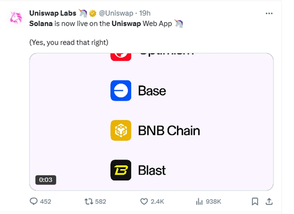This screenshot has width=294, height=214.
Task: Open the tweet's more options menu
Action: (x=269, y=14)
